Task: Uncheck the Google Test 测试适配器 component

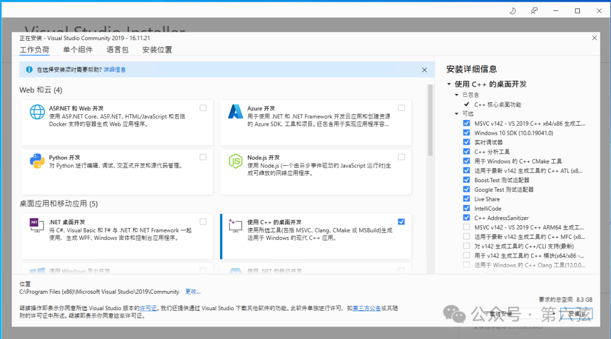Action: [466, 189]
